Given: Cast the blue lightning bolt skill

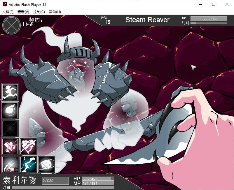Looking at the screenshot, I should pos(28,164).
